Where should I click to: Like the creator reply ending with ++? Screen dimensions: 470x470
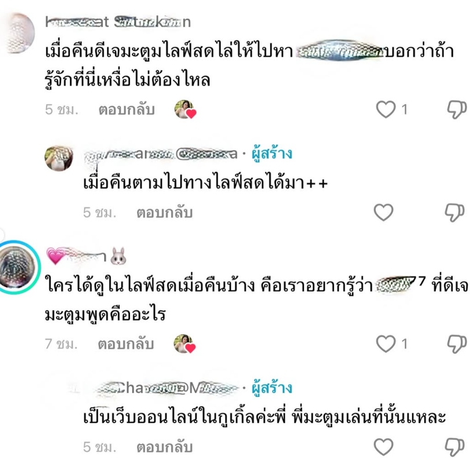[x=384, y=212]
